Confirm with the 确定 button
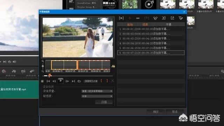Screen dimensions: 224x126 point(156,112)
